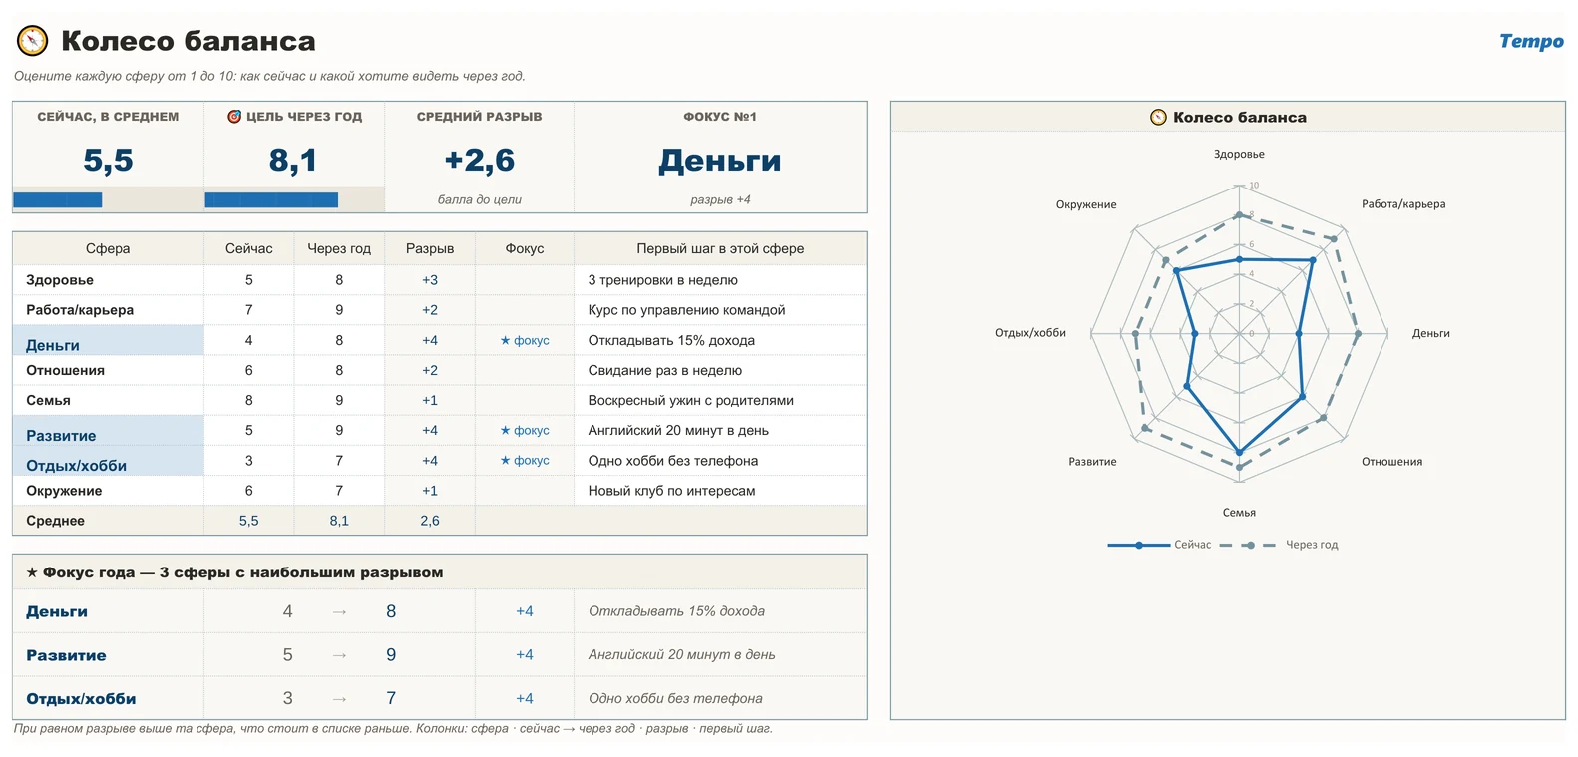Select the highlighted Развитие cell in the table

(108, 430)
